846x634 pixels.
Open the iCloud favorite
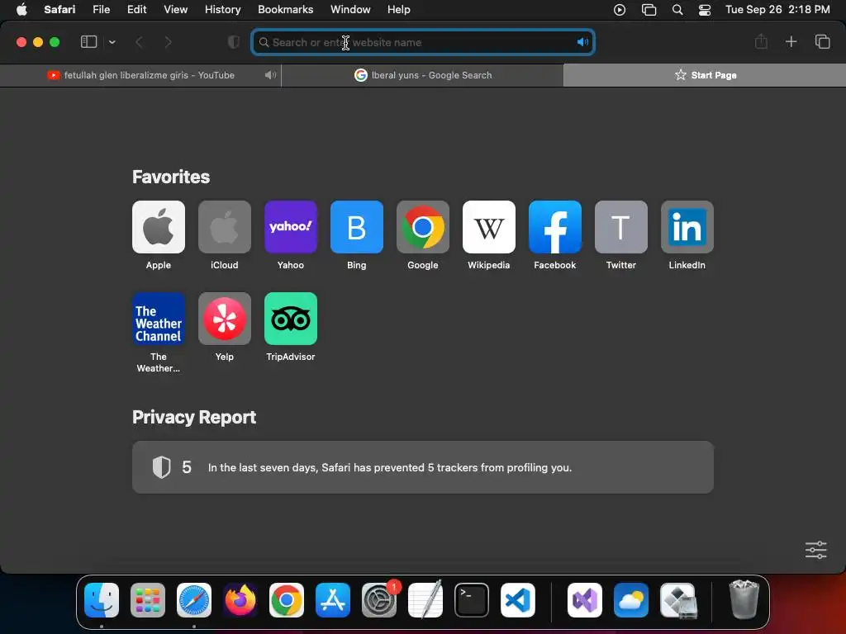pyautogui.click(x=225, y=227)
